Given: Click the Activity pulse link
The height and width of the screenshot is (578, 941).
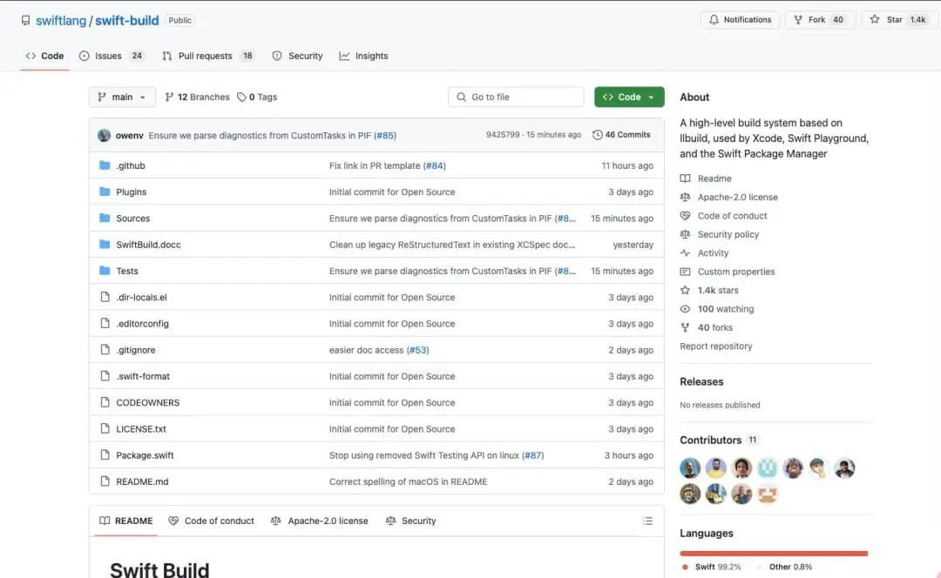Looking at the screenshot, I should 713,253.
